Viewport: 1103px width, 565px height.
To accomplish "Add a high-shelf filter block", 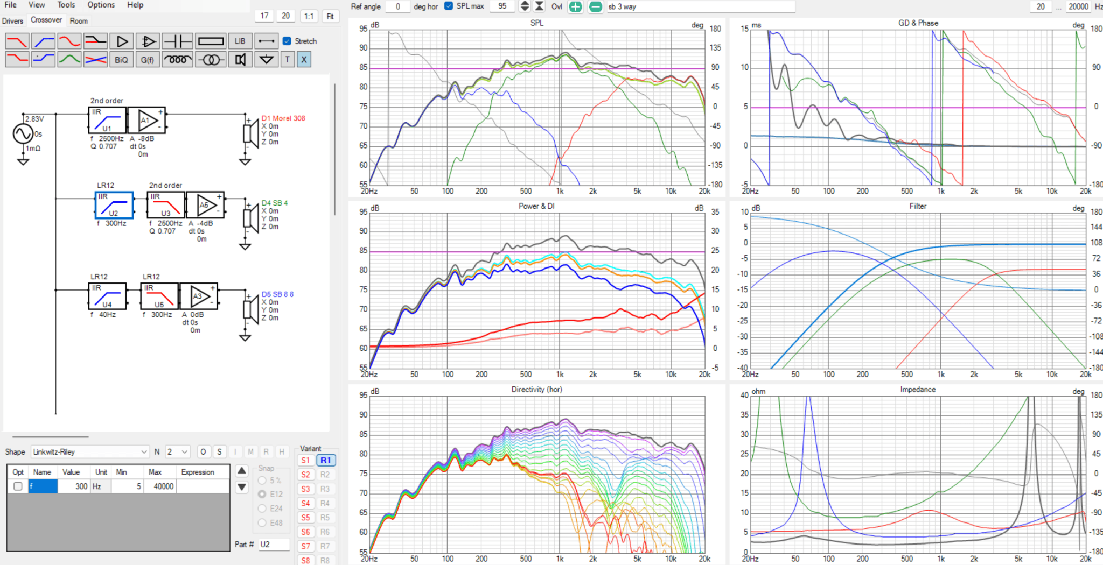I will [43, 59].
